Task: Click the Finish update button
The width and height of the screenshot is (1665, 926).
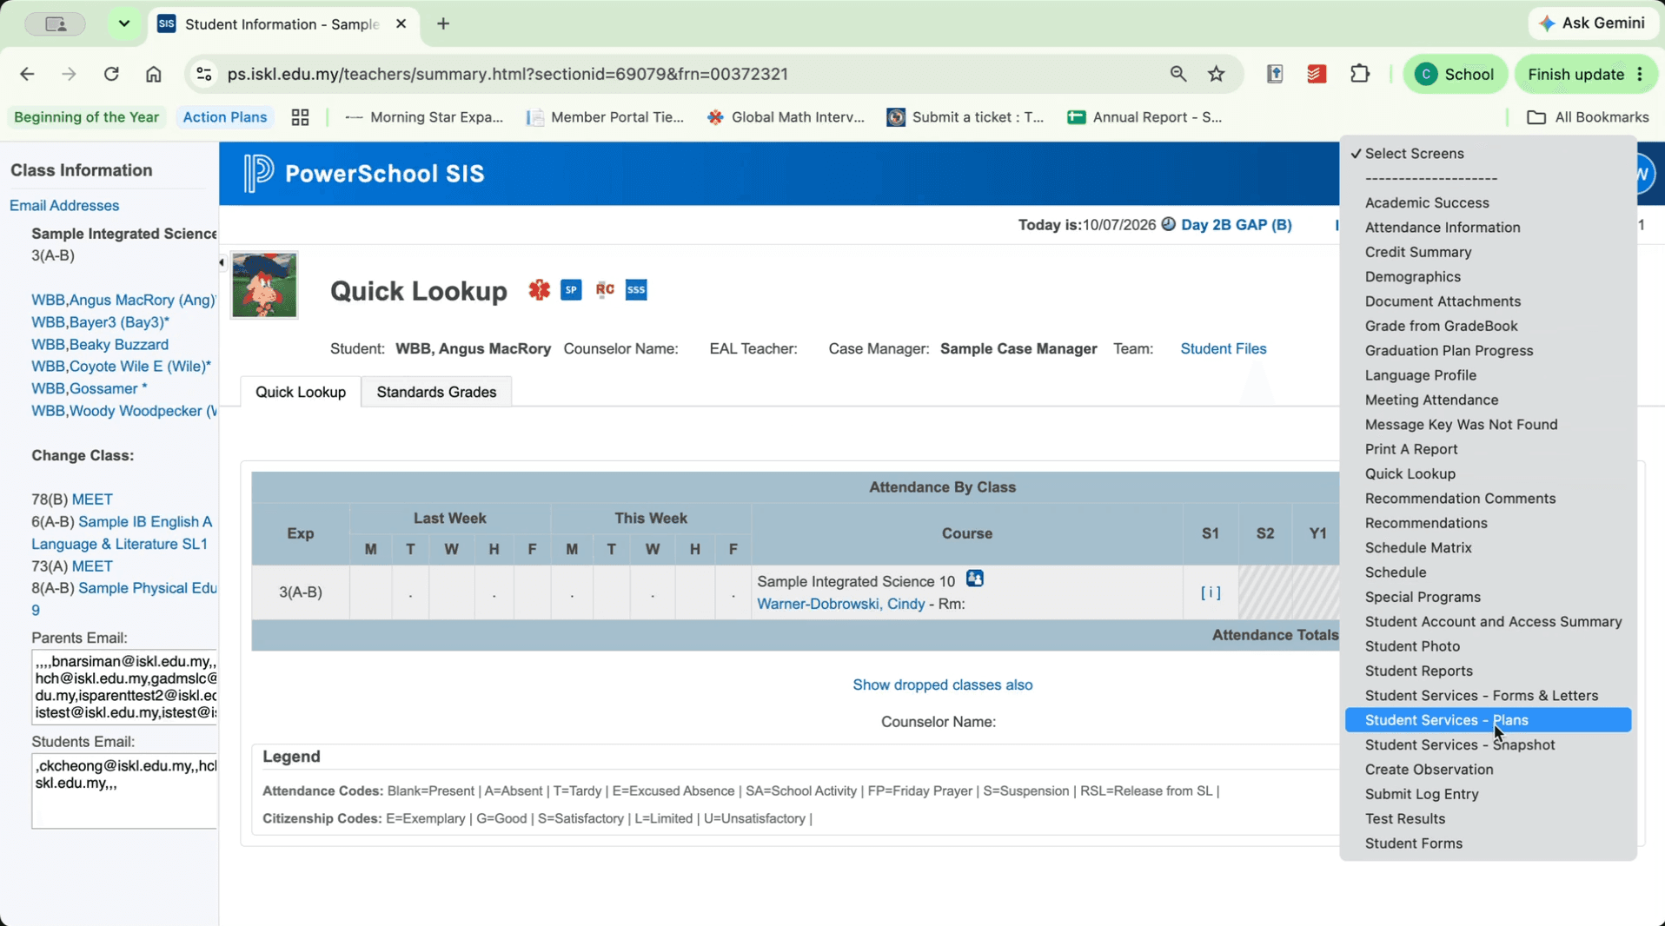Action: tap(1575, 74)
